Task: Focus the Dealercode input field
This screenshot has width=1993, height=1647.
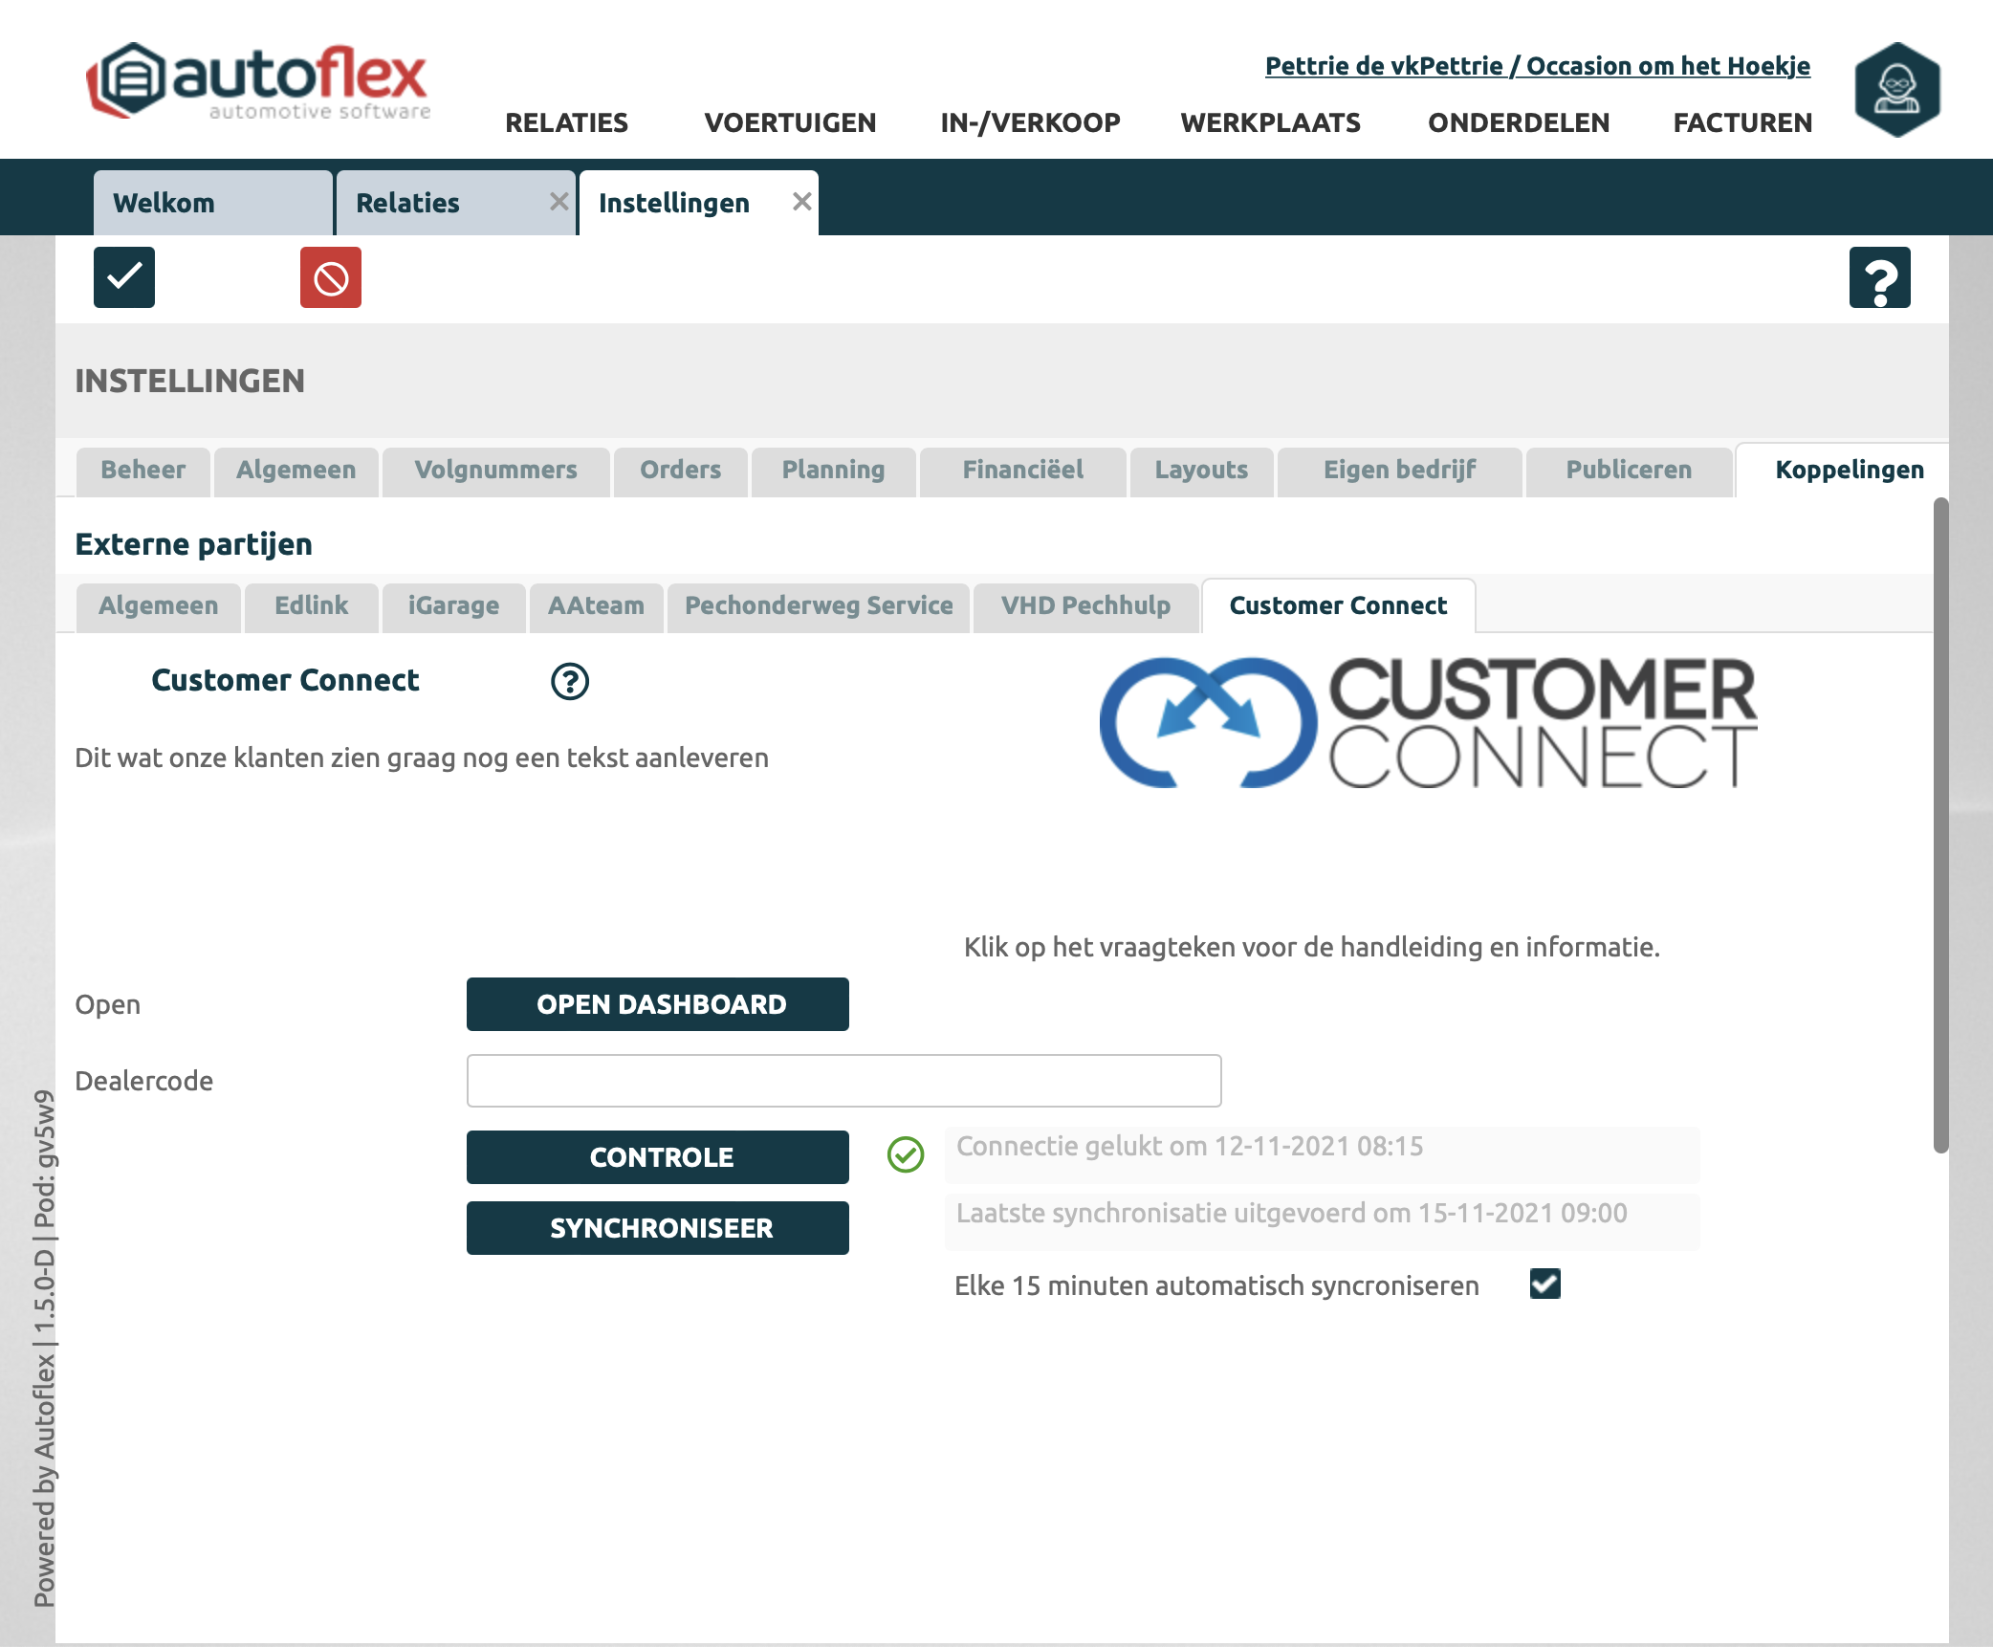Action: tap(843, 1081)
